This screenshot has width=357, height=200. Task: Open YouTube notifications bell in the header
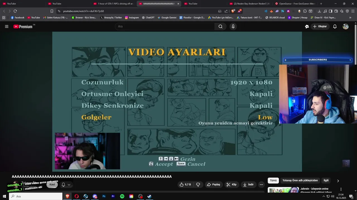coord(335,26)
